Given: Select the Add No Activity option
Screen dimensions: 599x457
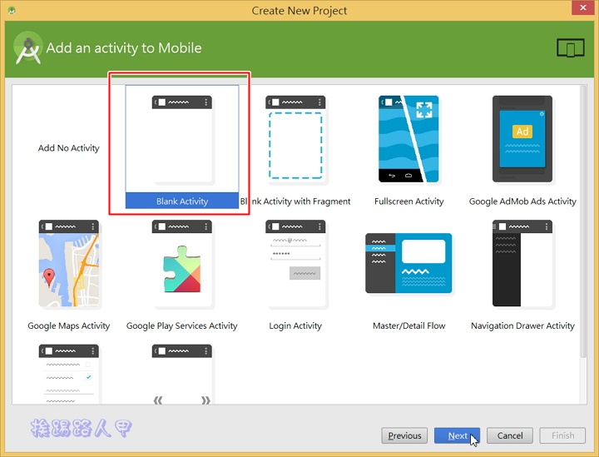Looking at the screenshot, I should pyautogui.click(x=69, y=148).
